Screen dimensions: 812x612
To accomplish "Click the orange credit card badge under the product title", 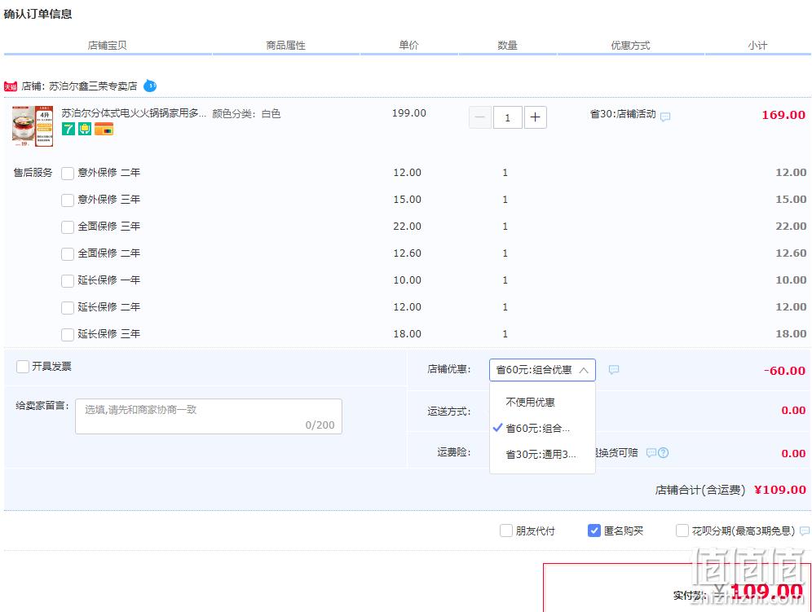I will 104,129.
